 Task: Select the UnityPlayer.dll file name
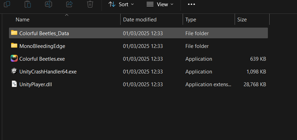[x=36, y=84]
